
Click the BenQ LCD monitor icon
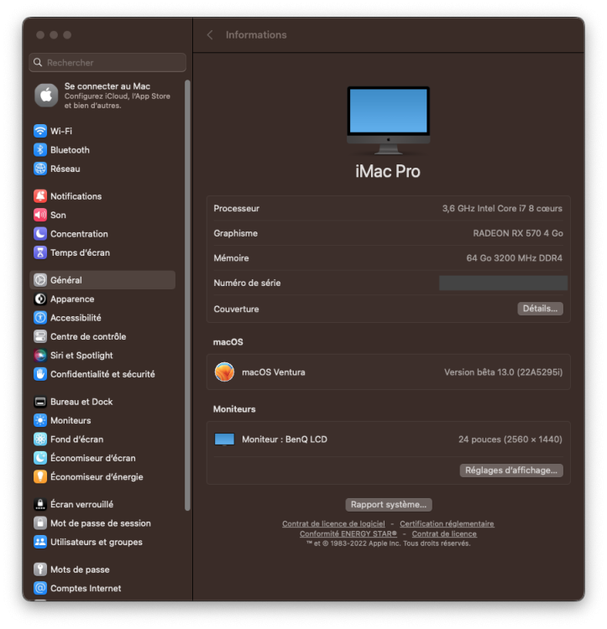tap(224, 439)
